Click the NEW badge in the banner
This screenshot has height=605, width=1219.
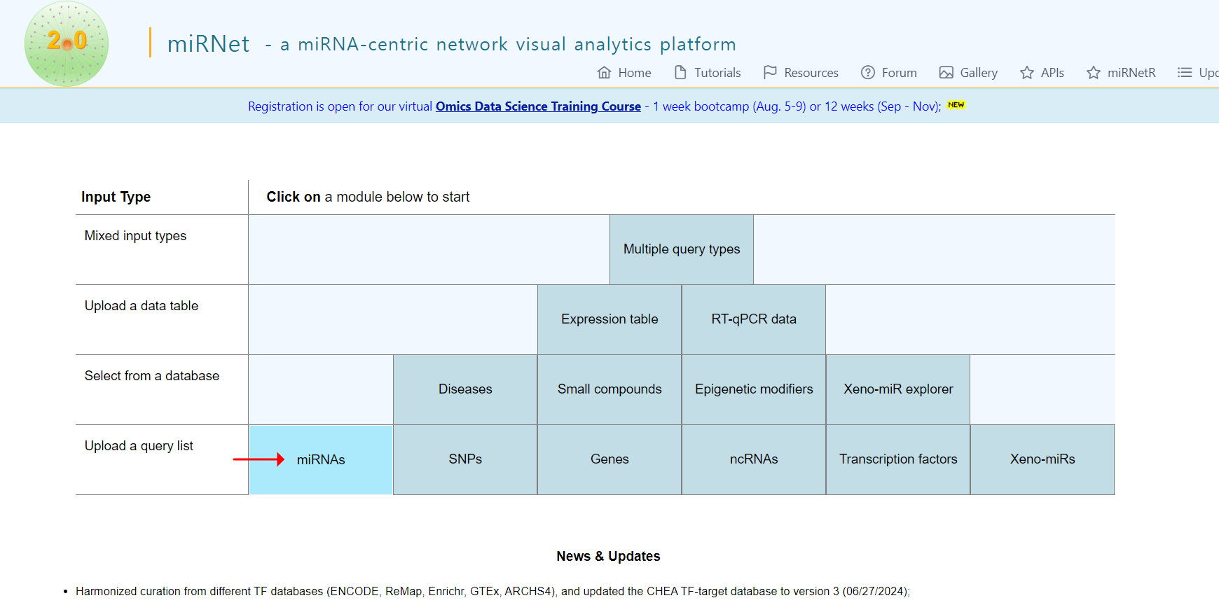(x=956, y=105)
